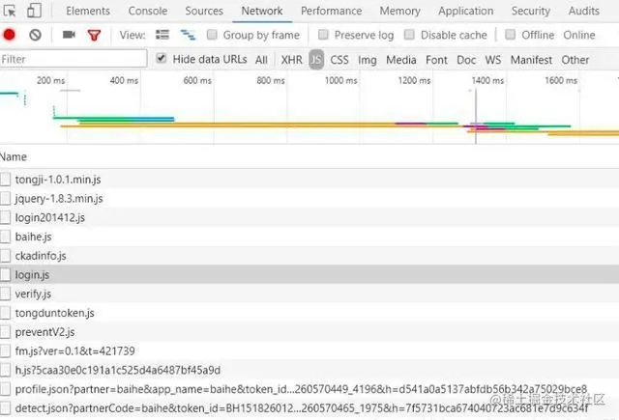Image resolution: width=619 pixels, height=420 pixels.
Task: Open the Elements tab
Action: pos(88,11)
